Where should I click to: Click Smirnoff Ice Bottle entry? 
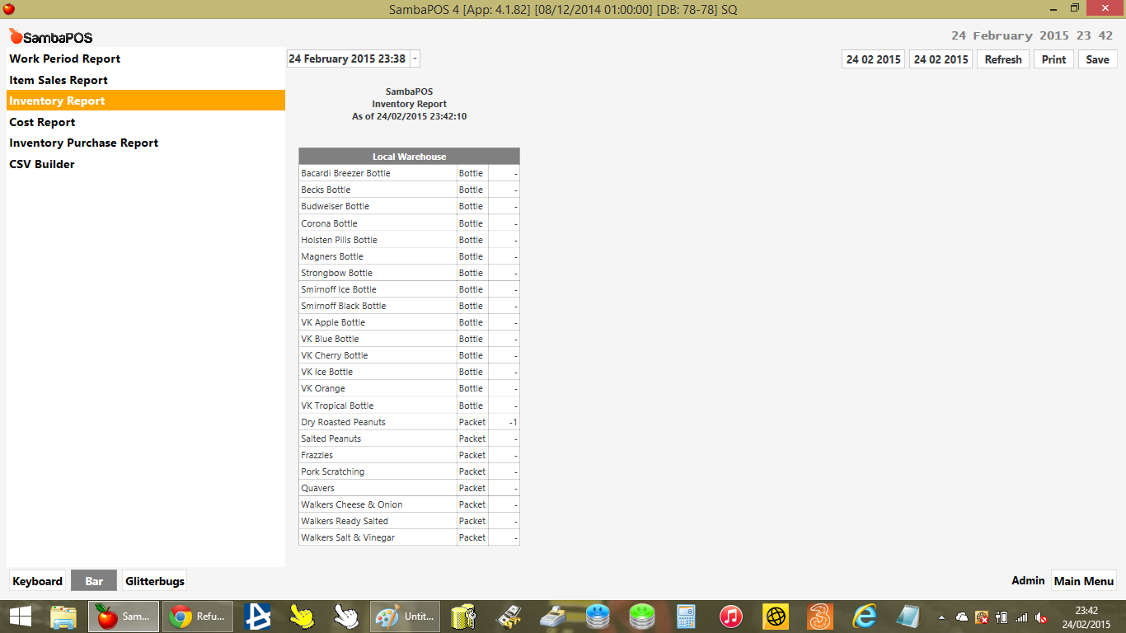pyautogui.click(x=339, y=289)
